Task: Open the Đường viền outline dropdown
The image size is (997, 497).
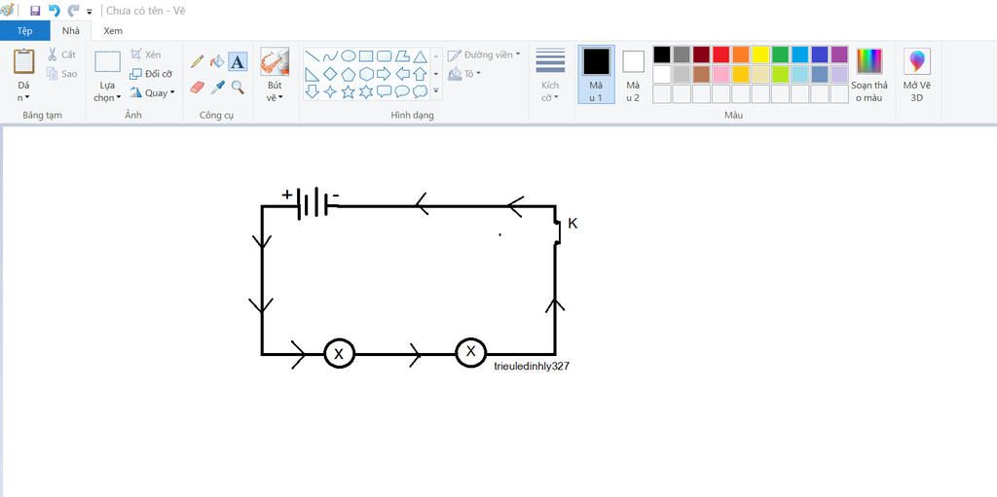Action: click(x=483, y=55)
